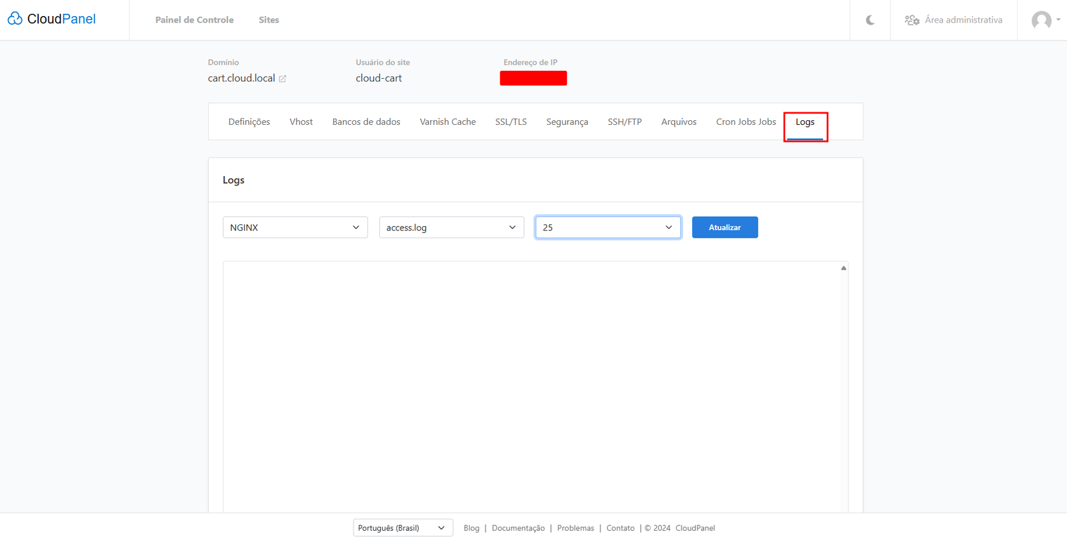Change language from Português (Brasil) selector
The height and width of the screenshot is (540, 1067).
pos(402,528)
